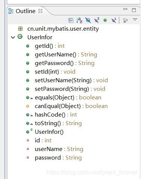Click override icon next to hashCode()

[x=31, y=115]
